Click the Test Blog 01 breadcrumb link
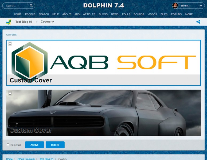The image size is (207, 160). (46, 159)
